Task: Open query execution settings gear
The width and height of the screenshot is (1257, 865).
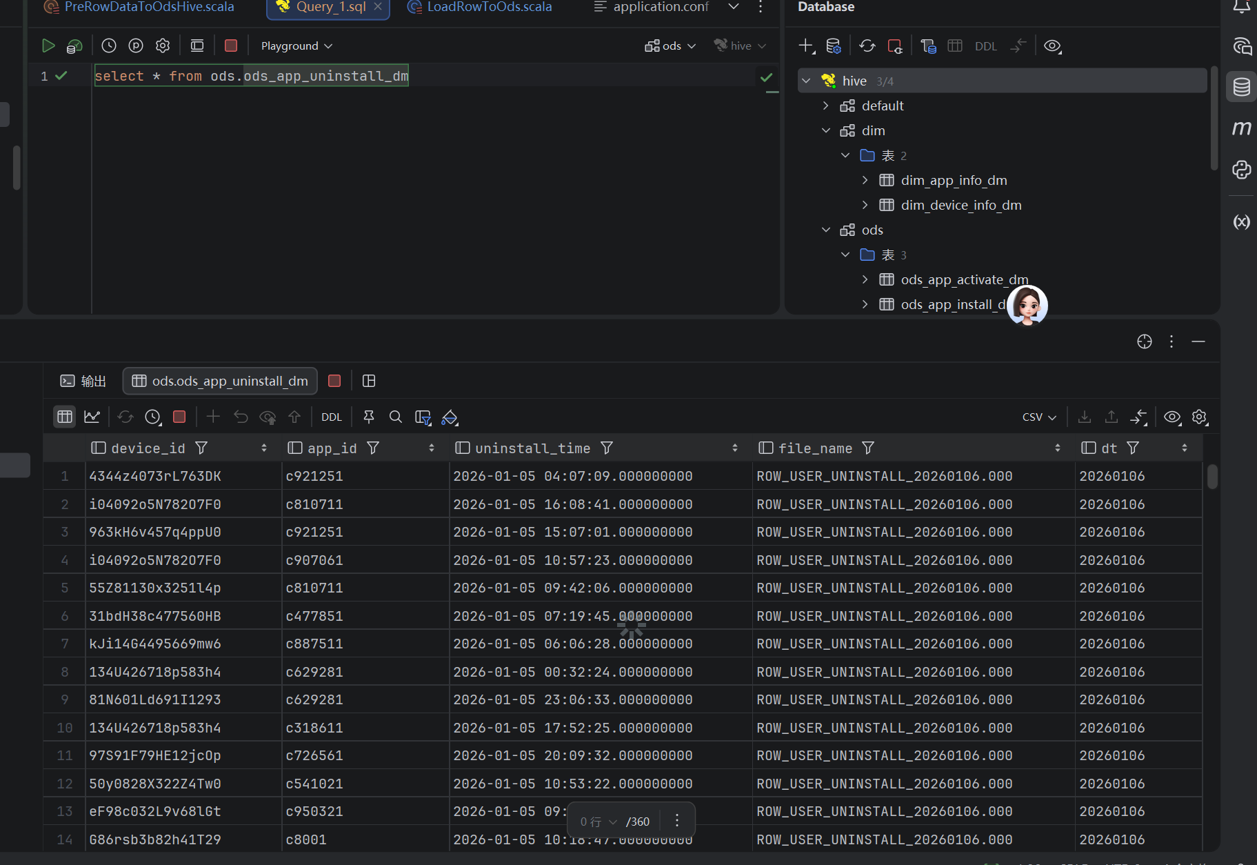Action: (163, 46)
